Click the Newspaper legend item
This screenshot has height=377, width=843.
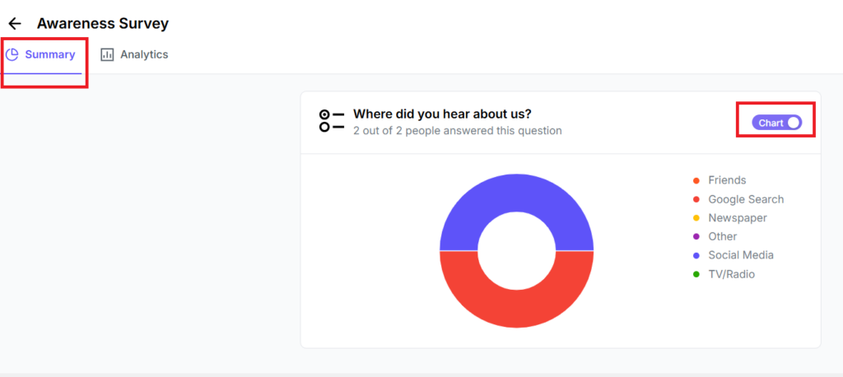click(737, 218)
